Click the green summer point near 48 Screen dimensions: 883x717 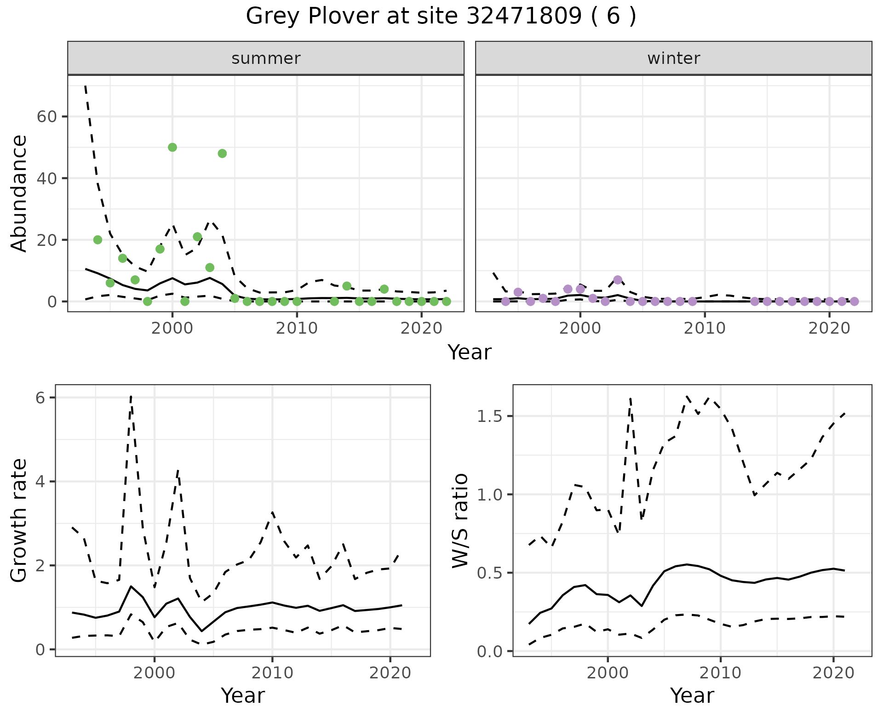222,154
